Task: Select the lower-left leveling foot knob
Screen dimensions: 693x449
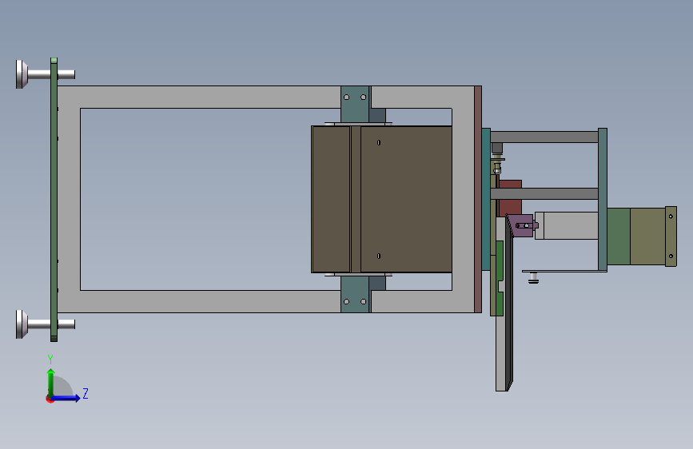Action: pyautogui.click(x=22, y=324)
